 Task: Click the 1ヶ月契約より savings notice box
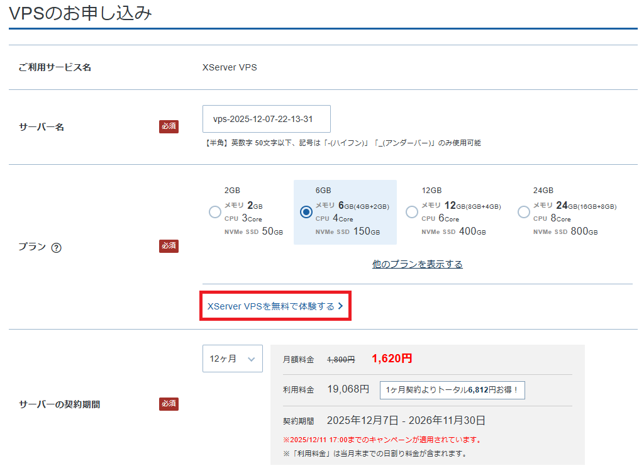point(452,390)
